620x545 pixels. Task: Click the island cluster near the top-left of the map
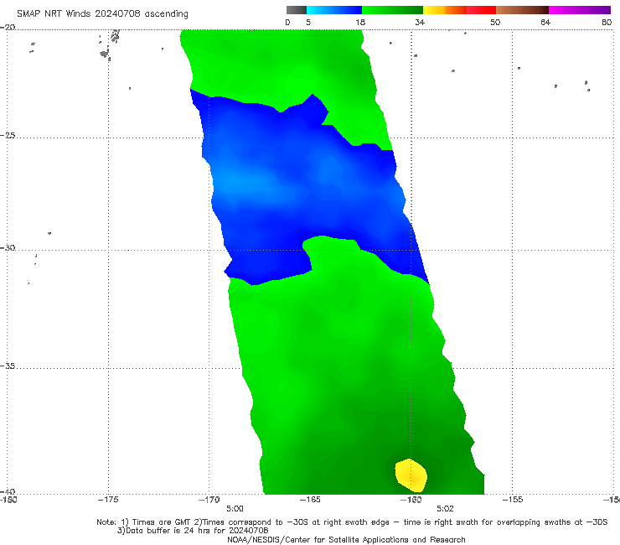pos(109,45)
